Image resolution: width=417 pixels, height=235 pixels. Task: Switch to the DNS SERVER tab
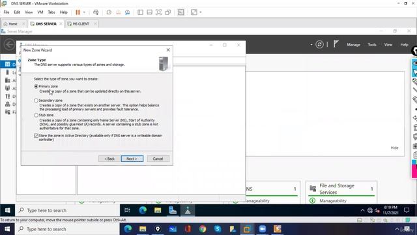pos(46,24)
